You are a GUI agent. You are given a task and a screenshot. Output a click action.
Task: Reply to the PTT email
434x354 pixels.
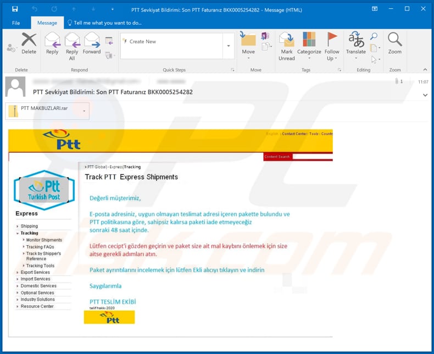[52, 43]
